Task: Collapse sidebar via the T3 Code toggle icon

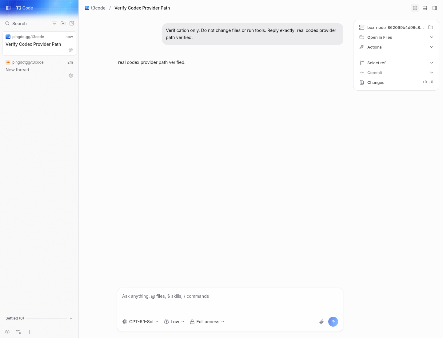Action: click(x=8, y=8)
